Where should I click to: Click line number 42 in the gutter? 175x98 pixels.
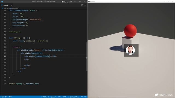pos(5,38)
